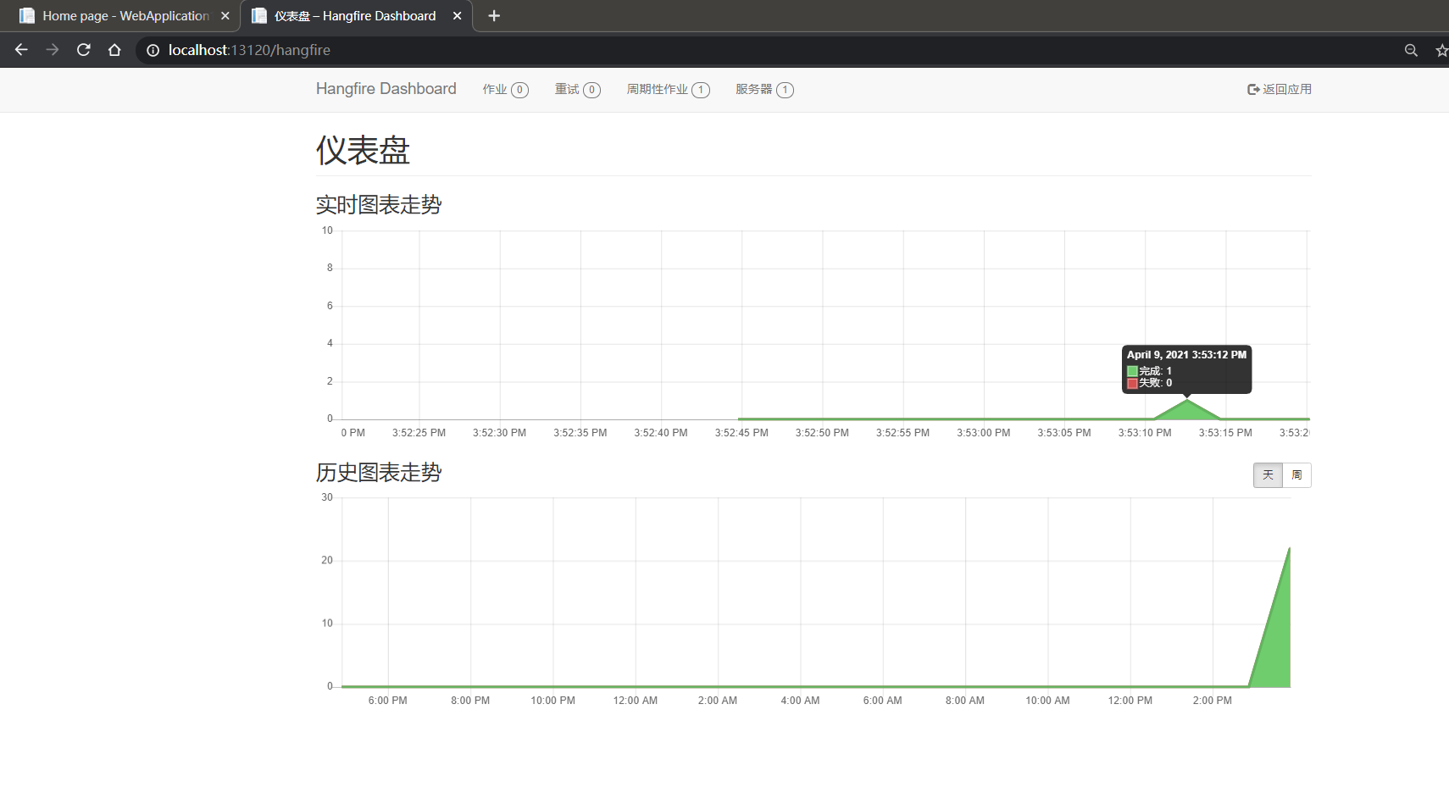Click the 10:00 AM history axis label
This screenshot has width=1449, height=793.
[x=1048, y=701]
